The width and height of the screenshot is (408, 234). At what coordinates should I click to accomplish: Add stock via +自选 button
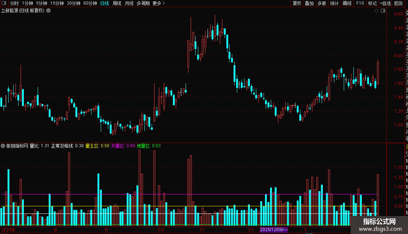pos(385,3)
